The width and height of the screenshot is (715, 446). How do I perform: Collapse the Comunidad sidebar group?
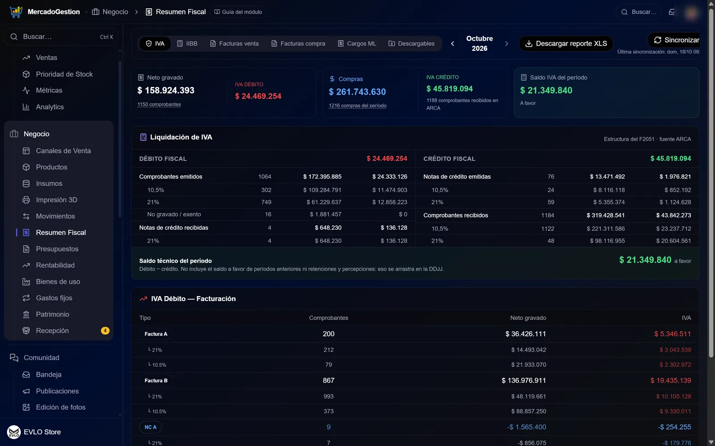click(42, 358)
